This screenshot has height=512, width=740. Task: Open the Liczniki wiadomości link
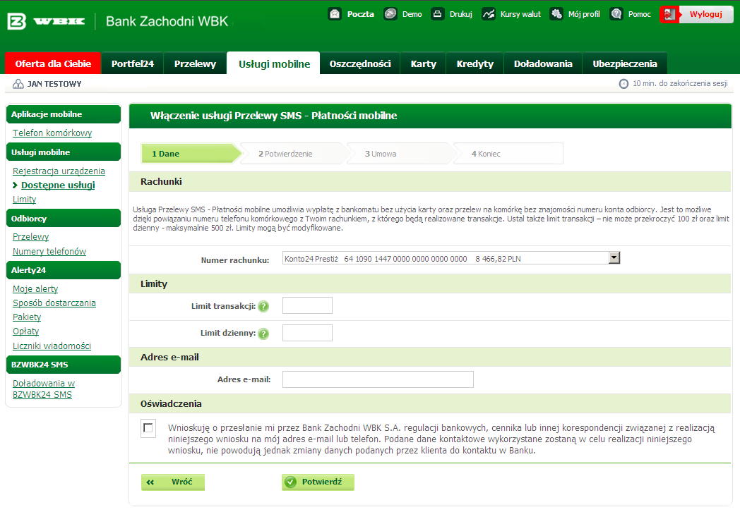(52, 346)
